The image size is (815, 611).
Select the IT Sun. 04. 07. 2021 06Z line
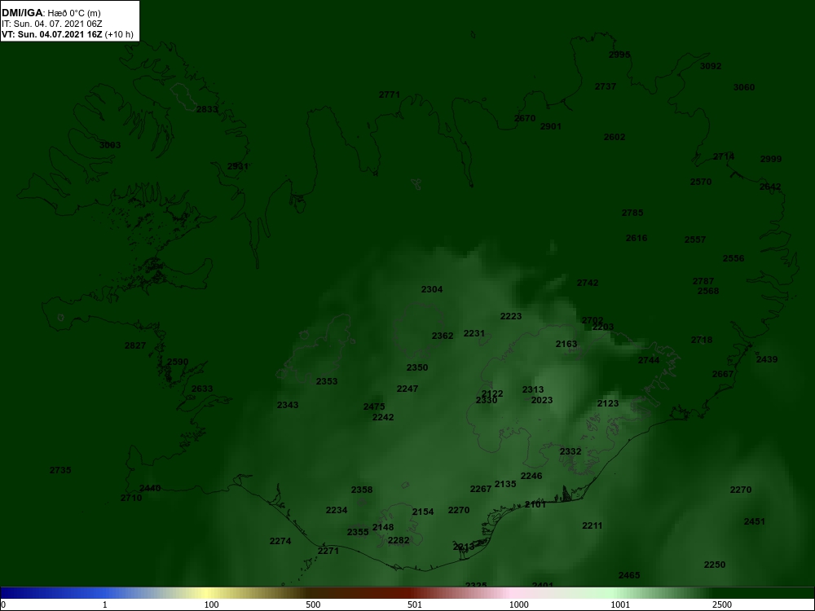coord(52,24)
